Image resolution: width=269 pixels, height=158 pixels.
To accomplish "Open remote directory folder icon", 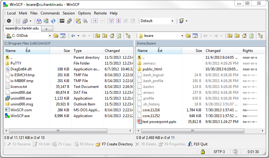I will tap(188, 36).
